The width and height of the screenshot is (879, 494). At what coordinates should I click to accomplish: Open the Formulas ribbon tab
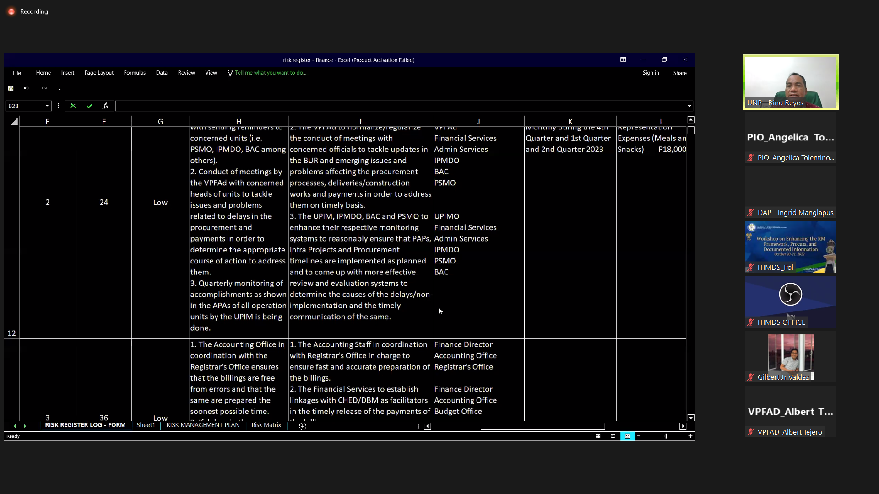click(135, 73)
